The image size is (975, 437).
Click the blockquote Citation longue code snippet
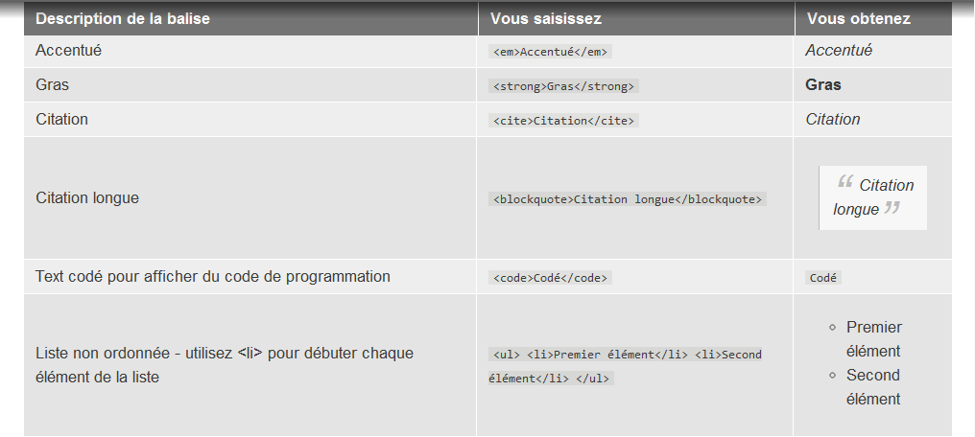coord(627,199)
